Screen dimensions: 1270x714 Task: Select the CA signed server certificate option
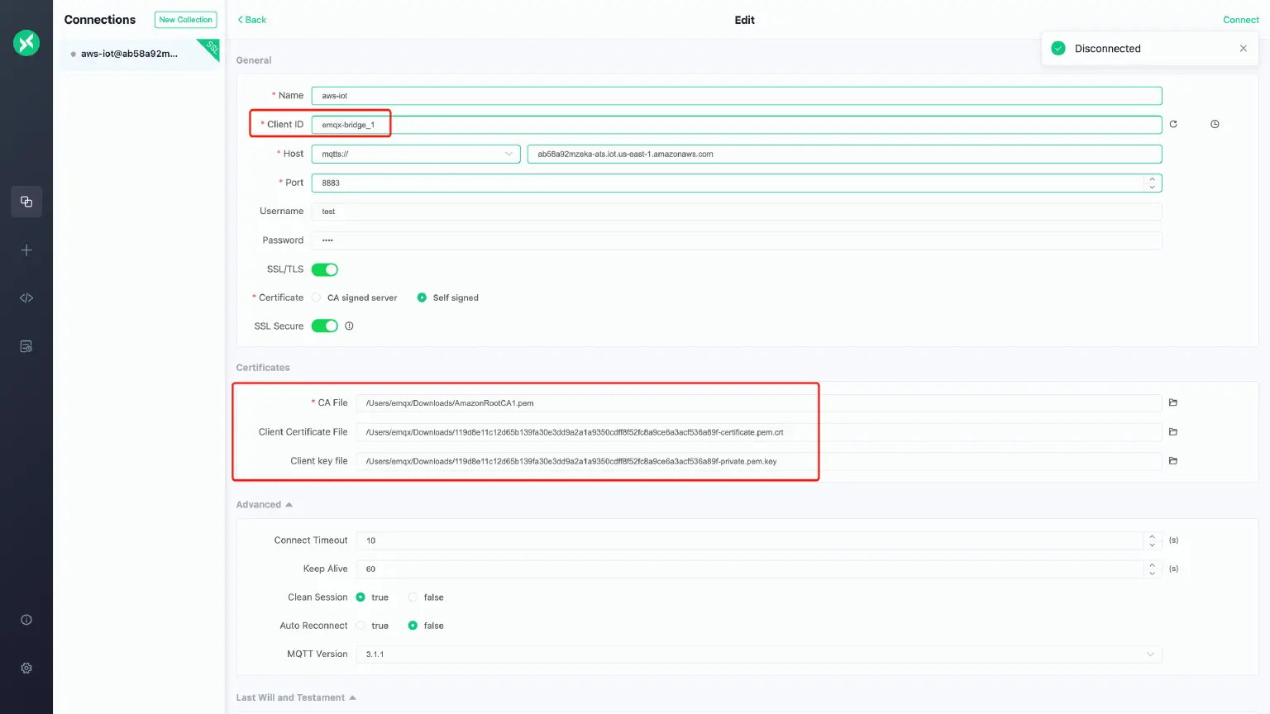(x=316, y=297)
